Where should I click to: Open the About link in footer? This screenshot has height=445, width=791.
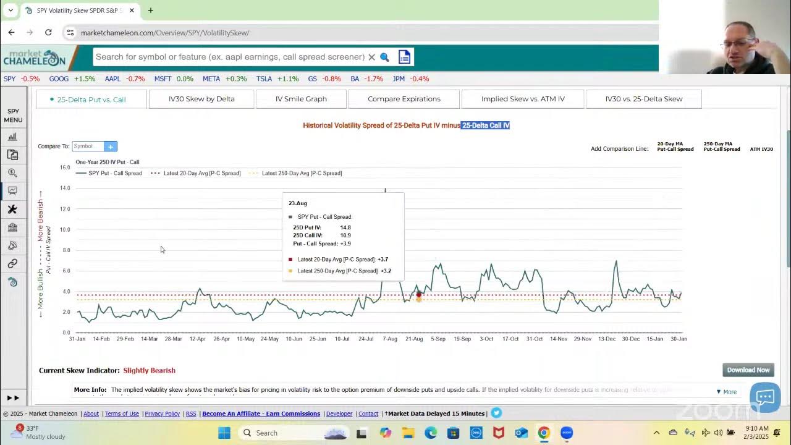point(91,413)
